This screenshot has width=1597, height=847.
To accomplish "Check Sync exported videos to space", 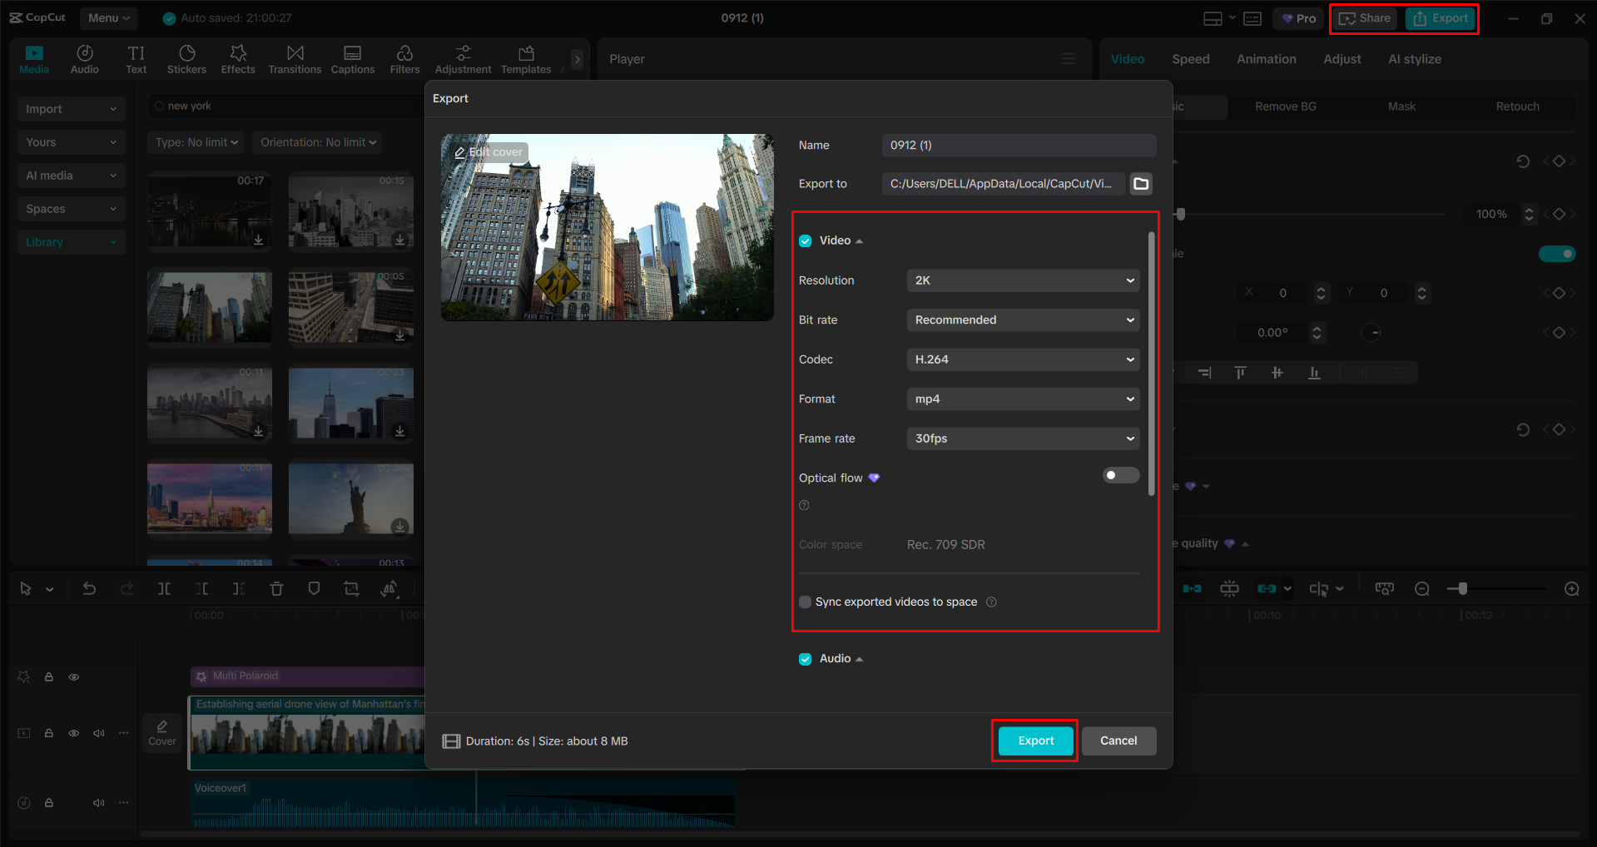I will coord(804,602).
